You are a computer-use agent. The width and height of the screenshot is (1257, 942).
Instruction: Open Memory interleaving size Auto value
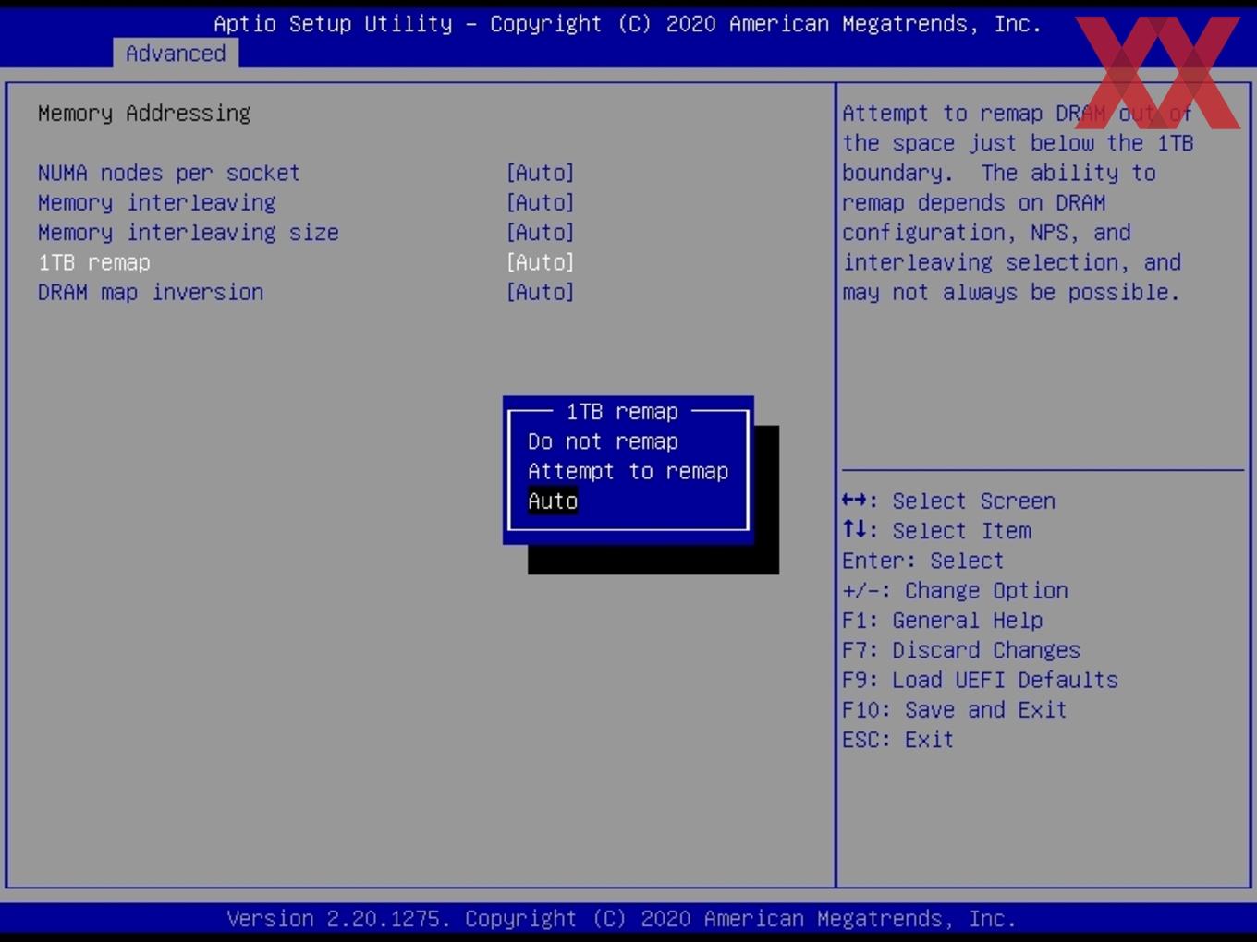pos(541,233)
